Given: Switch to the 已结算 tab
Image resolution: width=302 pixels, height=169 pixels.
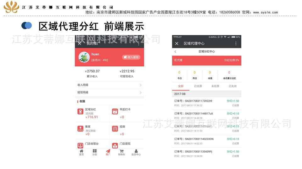Looking at the screenshot, I should 198,86.
